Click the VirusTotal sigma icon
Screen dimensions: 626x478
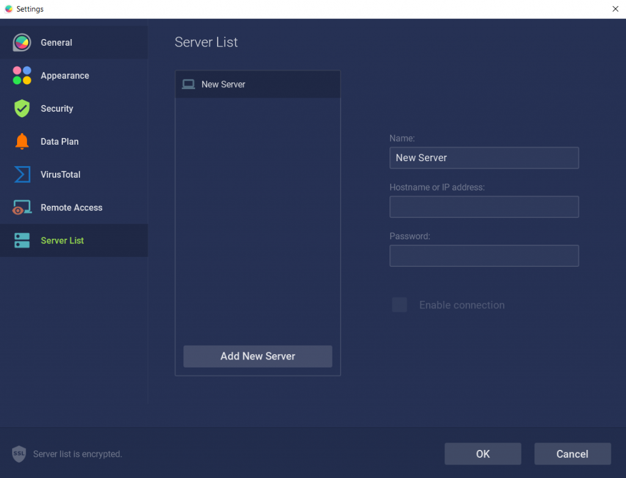pyautogui.click(x=22, y=175)
